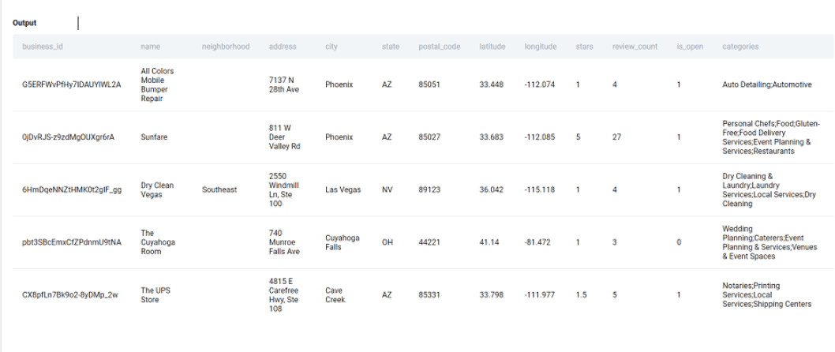Click postal code 85051
The image size is (835, 352).
[429, 84]
